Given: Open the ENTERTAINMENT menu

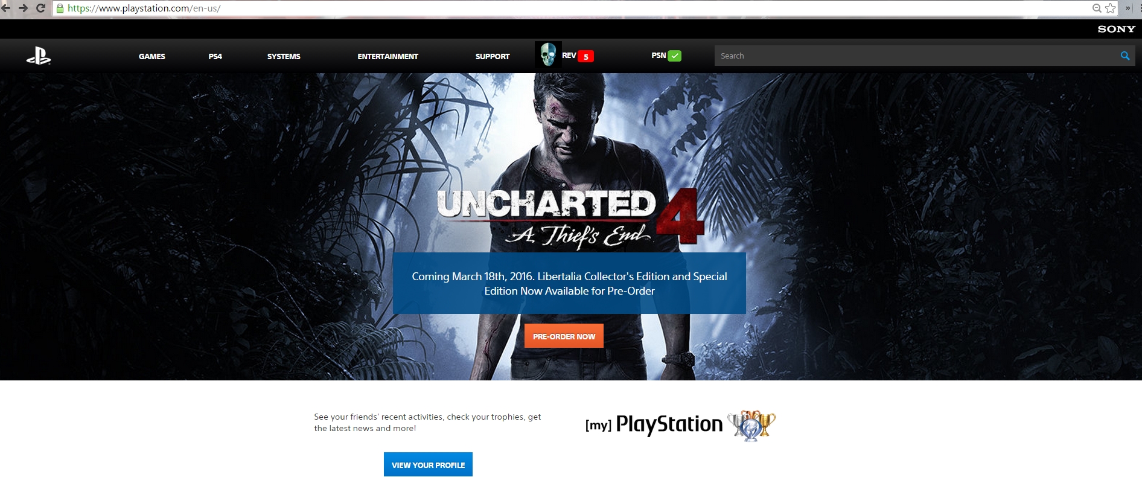Looking at the screenshot, I should 388,57.
